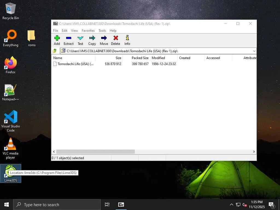Open Recycle Bin desktop icon
Screen dimensions: 280x210
11,11
